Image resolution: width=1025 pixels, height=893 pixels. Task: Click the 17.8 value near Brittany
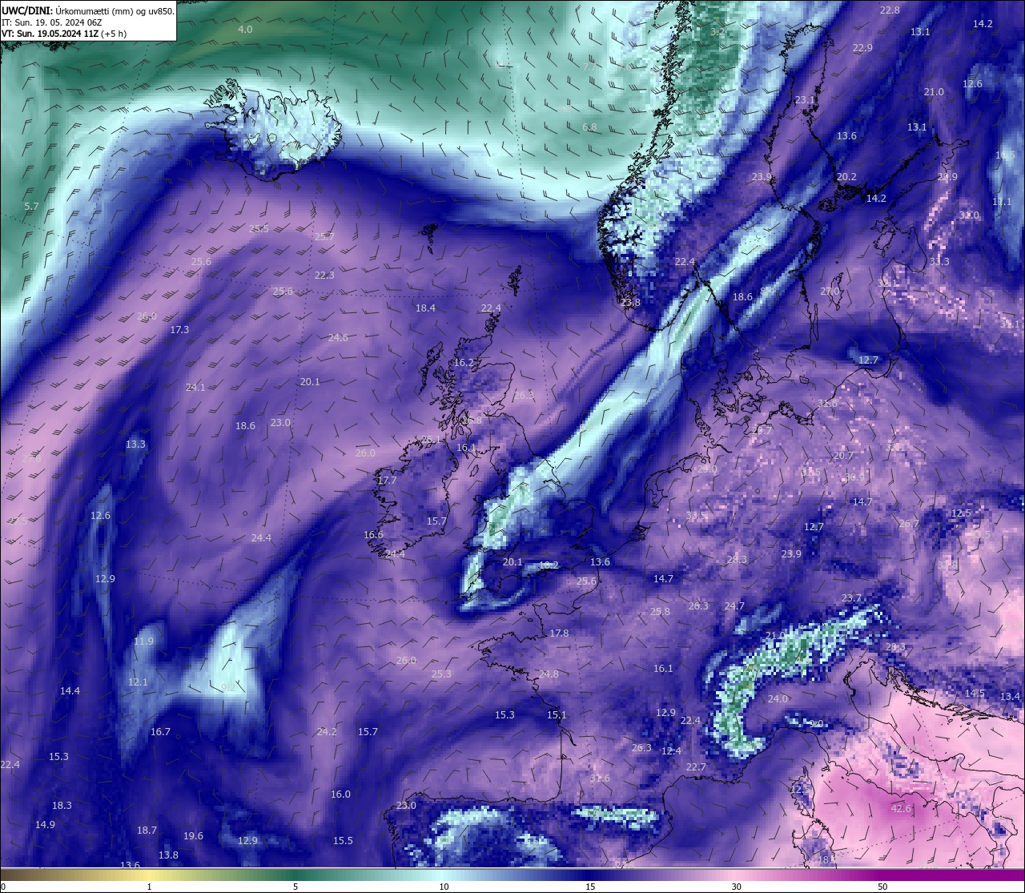(x=559, y=633)
